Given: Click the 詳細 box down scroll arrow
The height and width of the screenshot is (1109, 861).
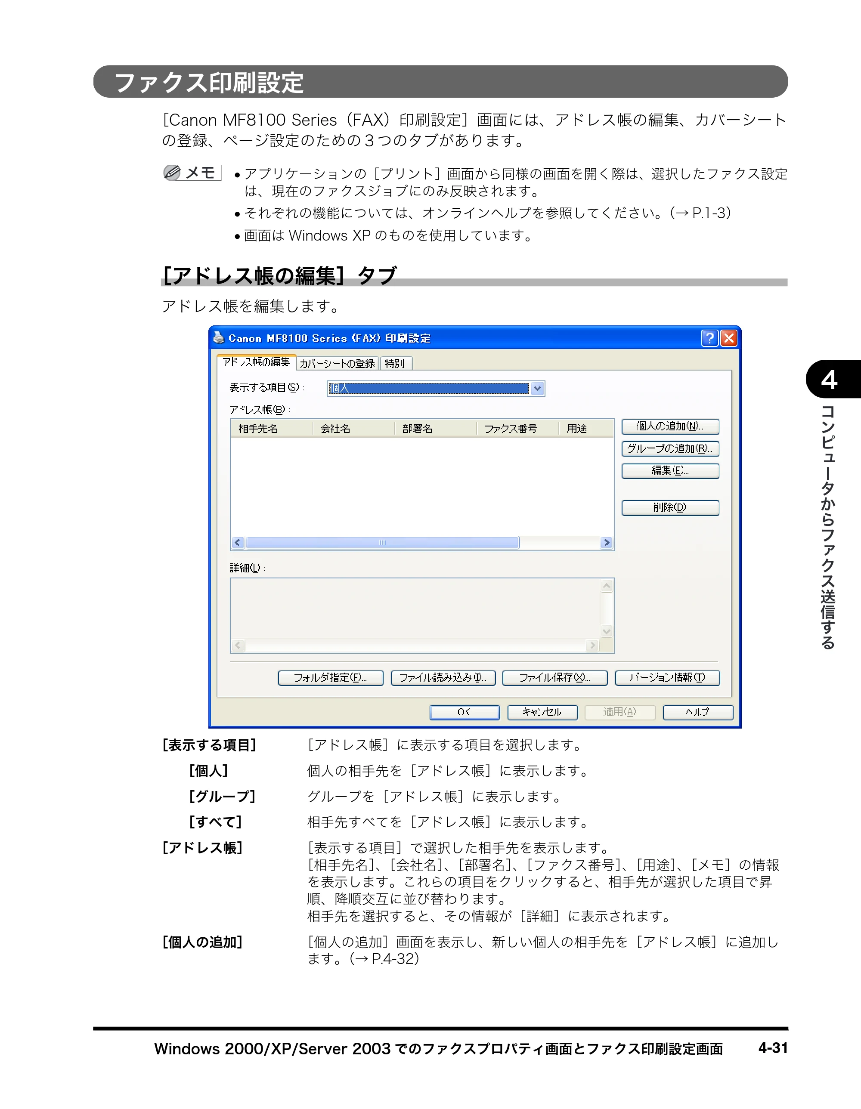Looking at the screenshot, I should click(x=607, y=632).
